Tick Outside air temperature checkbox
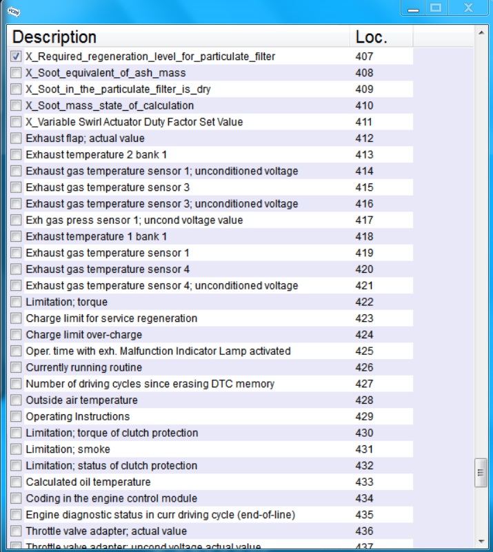 coord(16,400)
